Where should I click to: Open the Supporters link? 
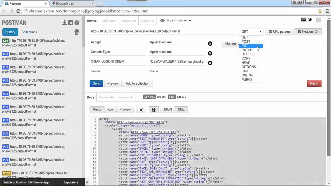pos(71,182)
